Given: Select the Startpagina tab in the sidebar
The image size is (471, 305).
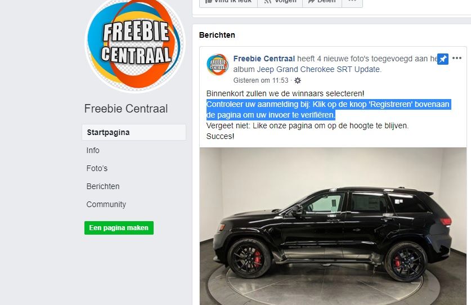Looking at the screenshot, I should pyautogui.click(x=134, y=132).
